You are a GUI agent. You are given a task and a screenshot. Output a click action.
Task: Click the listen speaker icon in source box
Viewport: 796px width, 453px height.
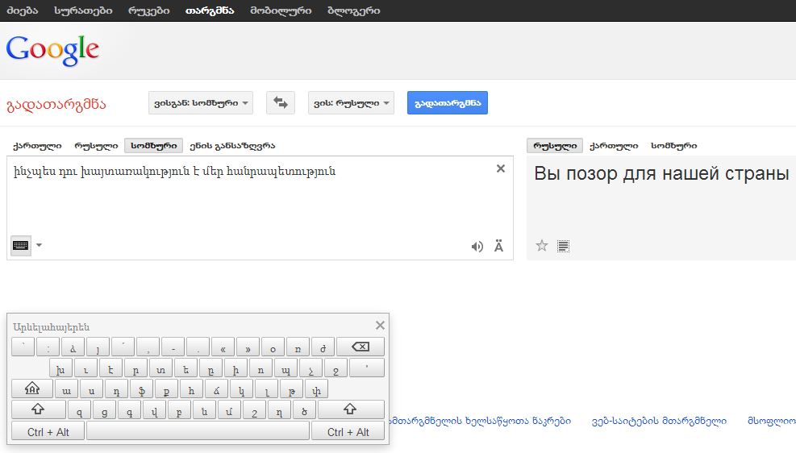point(477,247)
